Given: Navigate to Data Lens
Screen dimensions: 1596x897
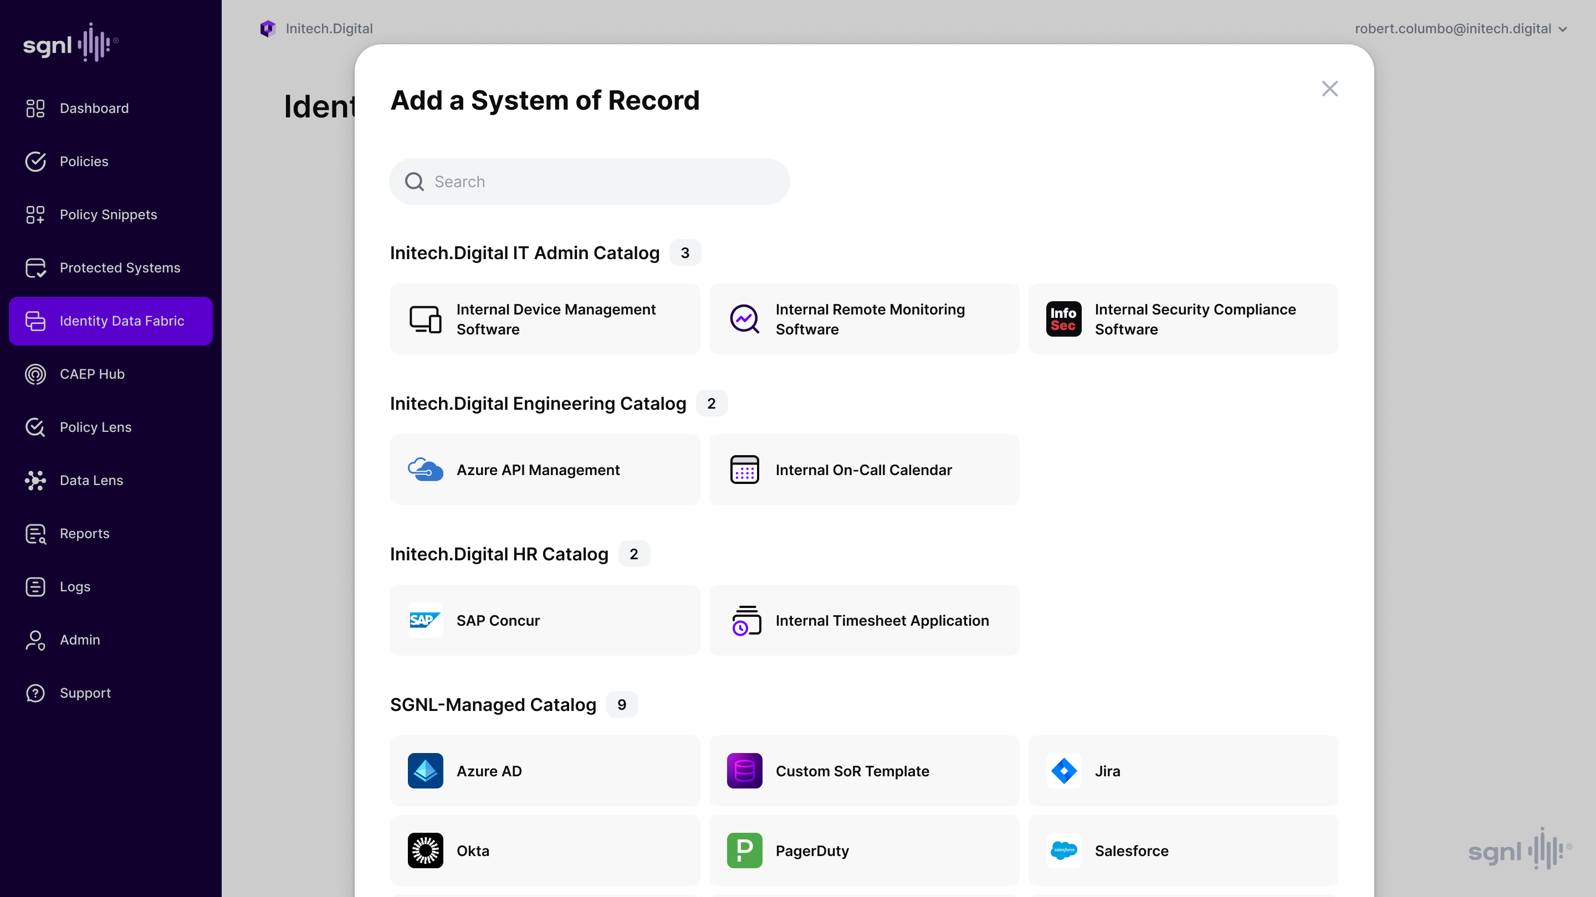Looking at the screenshot, I should (91, 481).
